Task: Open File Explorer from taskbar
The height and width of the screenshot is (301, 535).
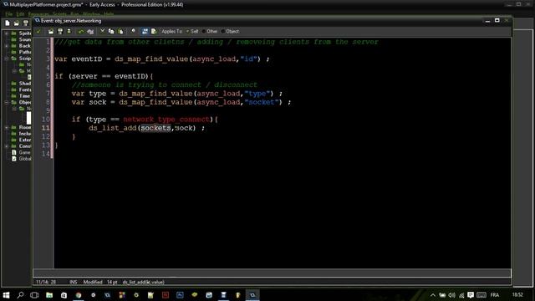Action: pos(49,295)
